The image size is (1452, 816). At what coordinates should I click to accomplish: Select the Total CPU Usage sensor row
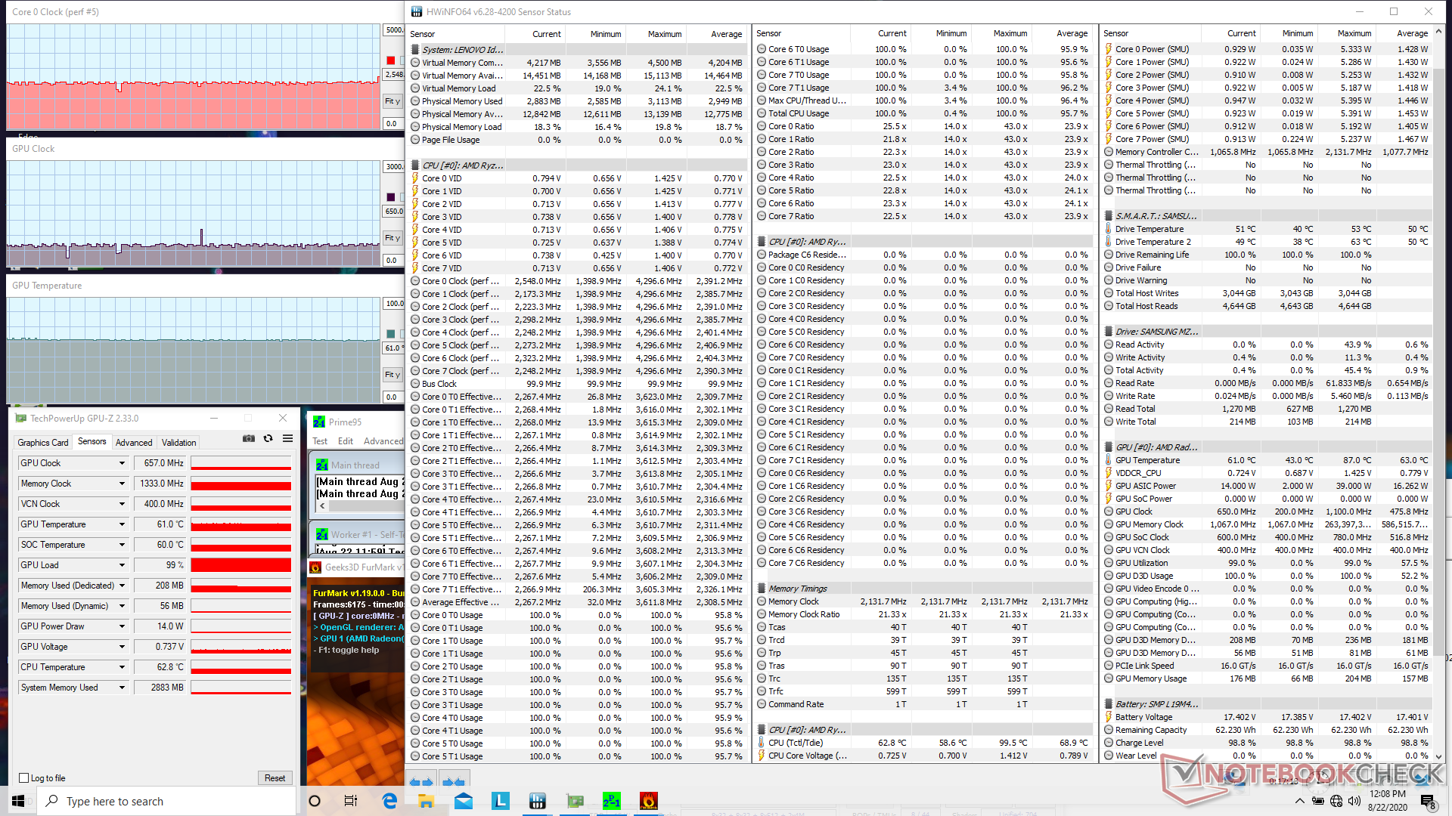pos(923,113)
